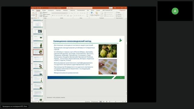The height and width of the screenshot is (109, 194).
Task: Select slide thumbnail number 12
Action: coord(38,80)
